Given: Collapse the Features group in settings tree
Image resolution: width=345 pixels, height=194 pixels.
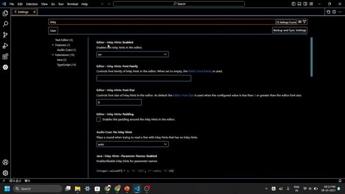Looking at the screenshot, I should pos(53,45).
